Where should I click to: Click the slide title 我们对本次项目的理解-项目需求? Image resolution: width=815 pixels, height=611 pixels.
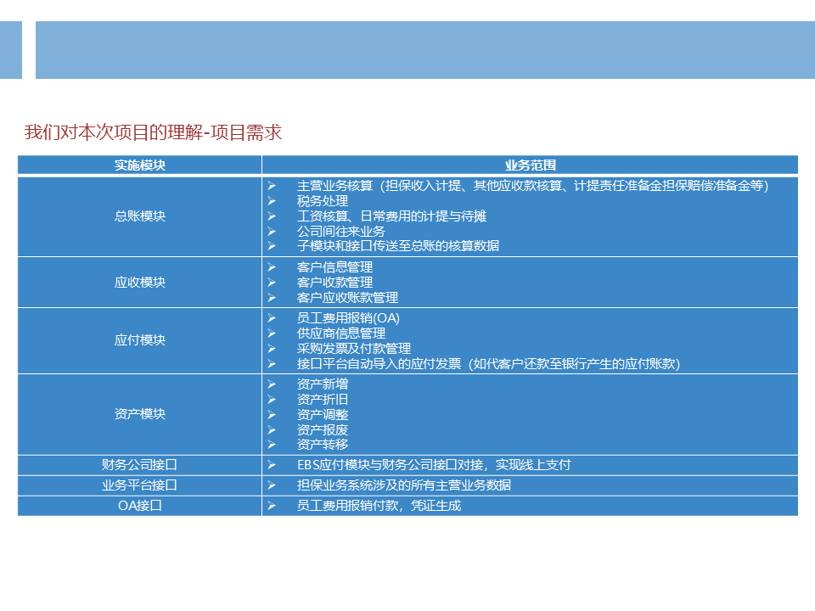[153, 132]
